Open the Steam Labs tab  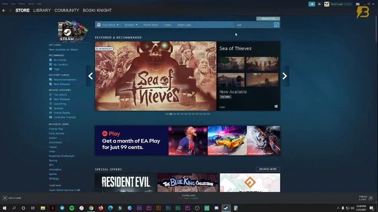184,25
